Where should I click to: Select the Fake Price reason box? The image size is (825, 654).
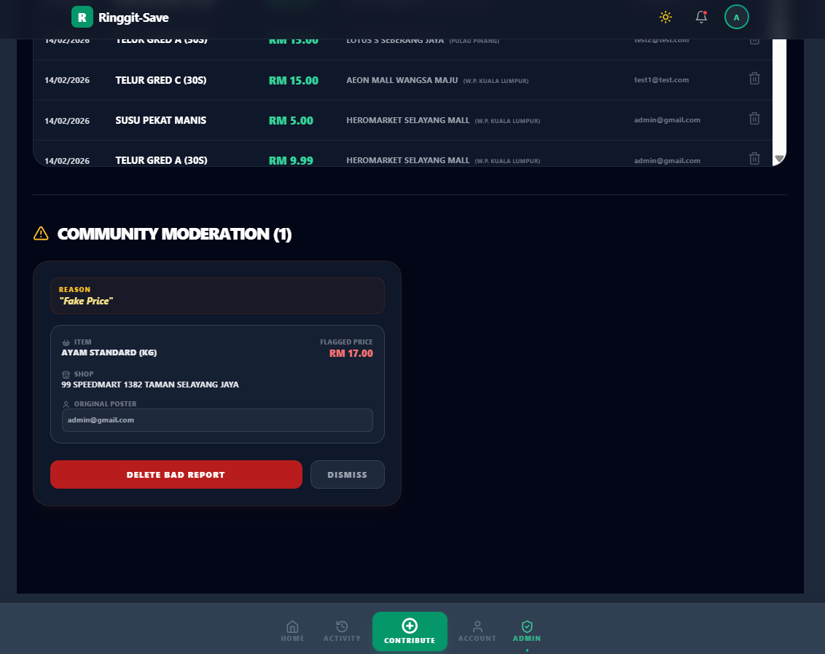[x=217, y=296]
